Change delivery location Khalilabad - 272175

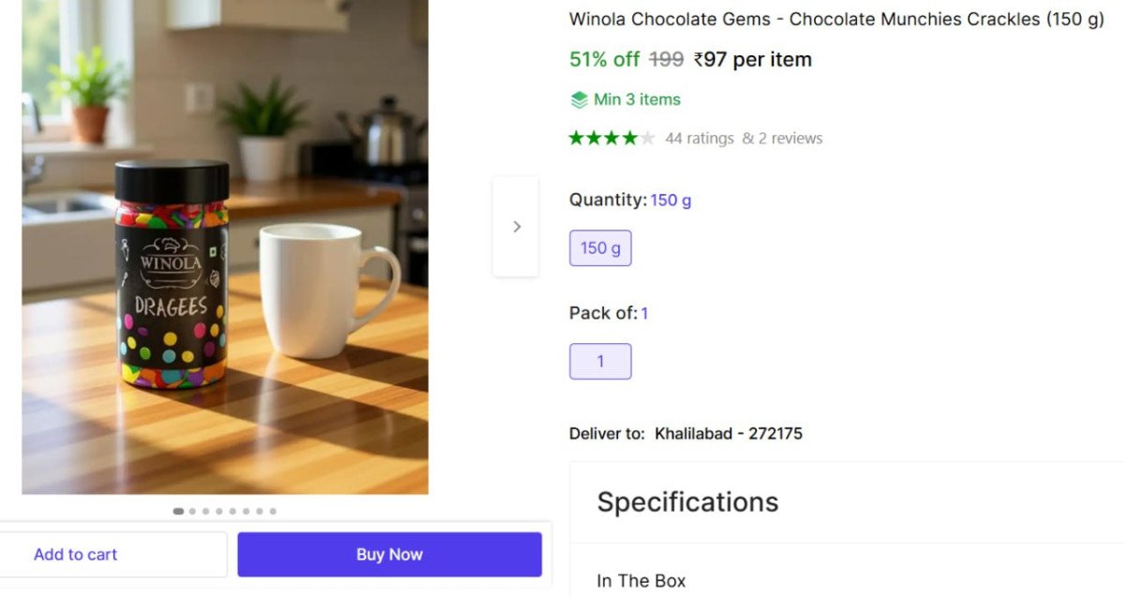728,433
